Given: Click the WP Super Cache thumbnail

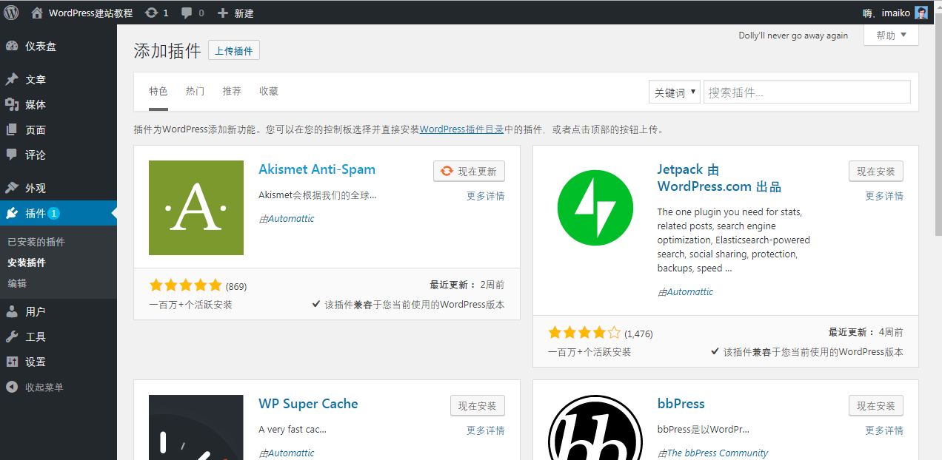Looking at the screenshot, I should tap(196, 427).
